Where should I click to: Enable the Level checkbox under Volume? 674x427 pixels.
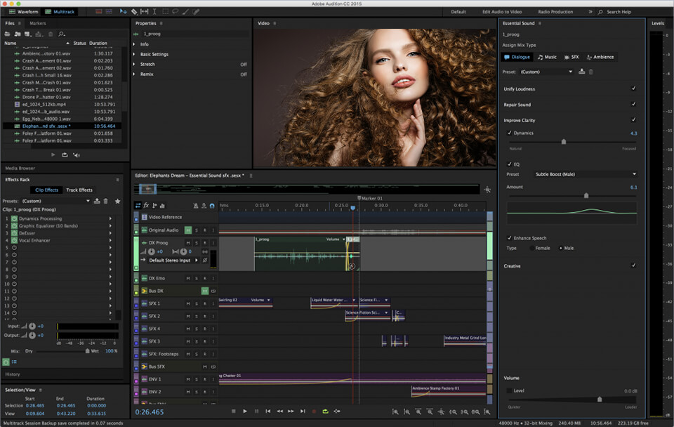click(510, 390)
